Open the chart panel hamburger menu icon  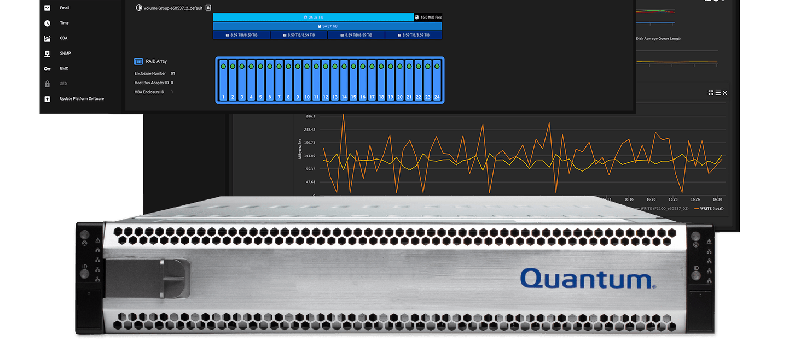[718, 93]
